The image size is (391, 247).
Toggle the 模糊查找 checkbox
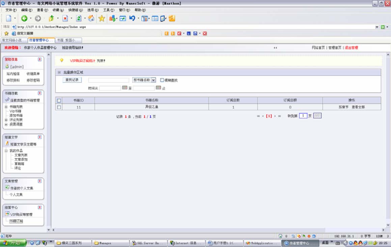point(162,80)
